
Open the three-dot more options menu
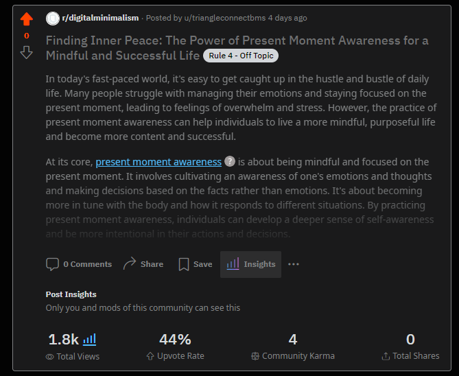[x=294, y=264]
